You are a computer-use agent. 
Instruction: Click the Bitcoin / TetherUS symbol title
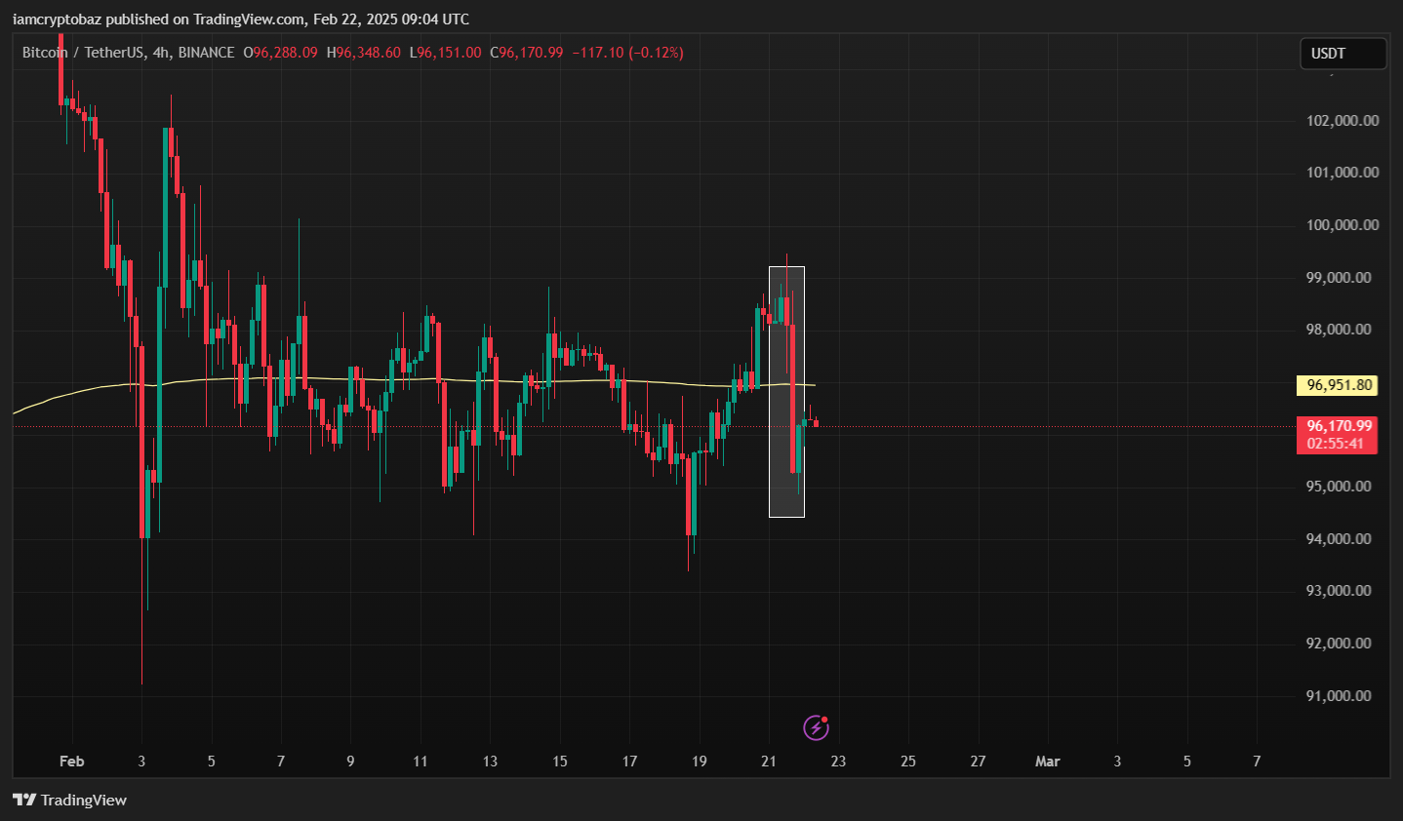point(129,53)
